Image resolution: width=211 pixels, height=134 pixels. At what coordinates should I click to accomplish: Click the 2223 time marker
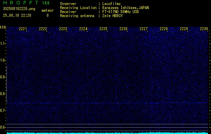point(63,29)
